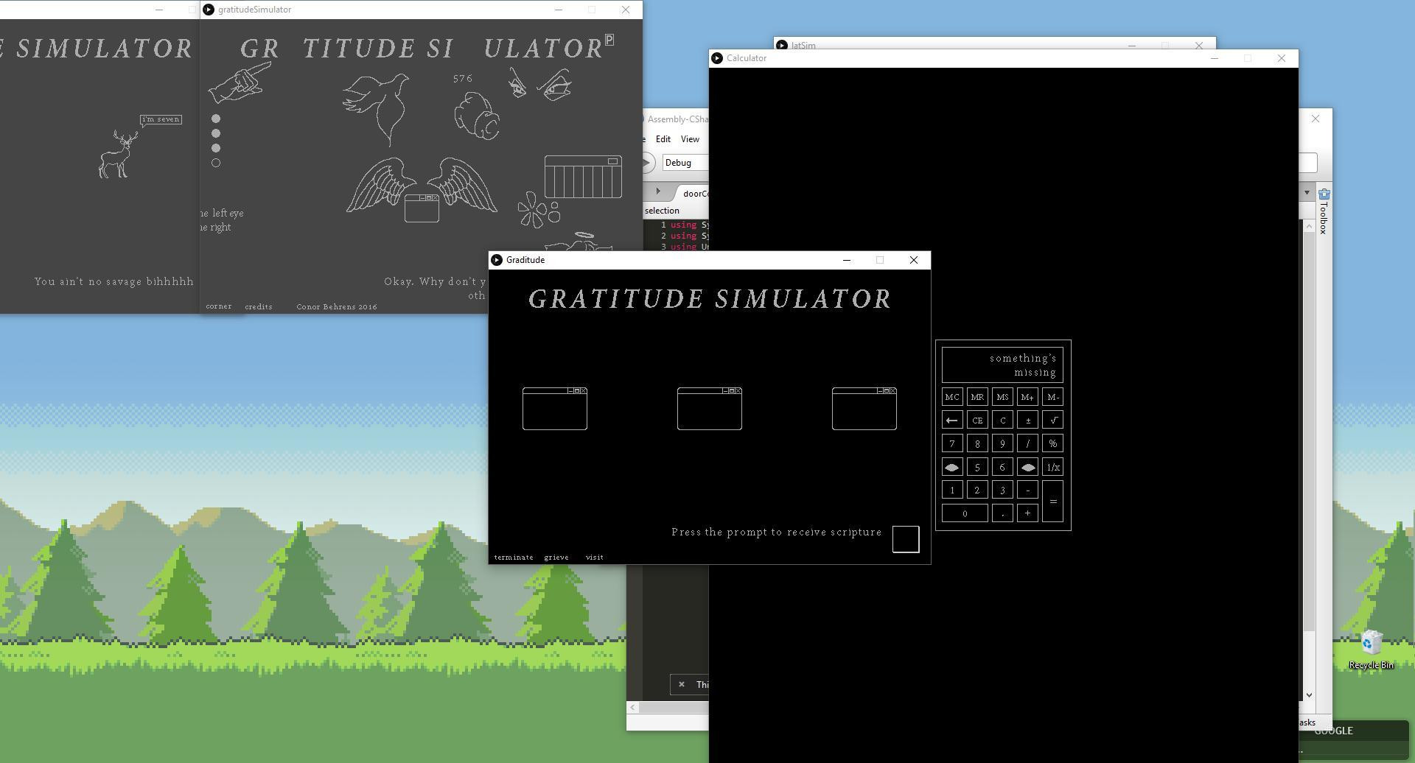Image resolution: width=1415 pixels, height=763 pixels.
Task: Select the hollow fourth dot under the hand
Action: click(216, 163)
